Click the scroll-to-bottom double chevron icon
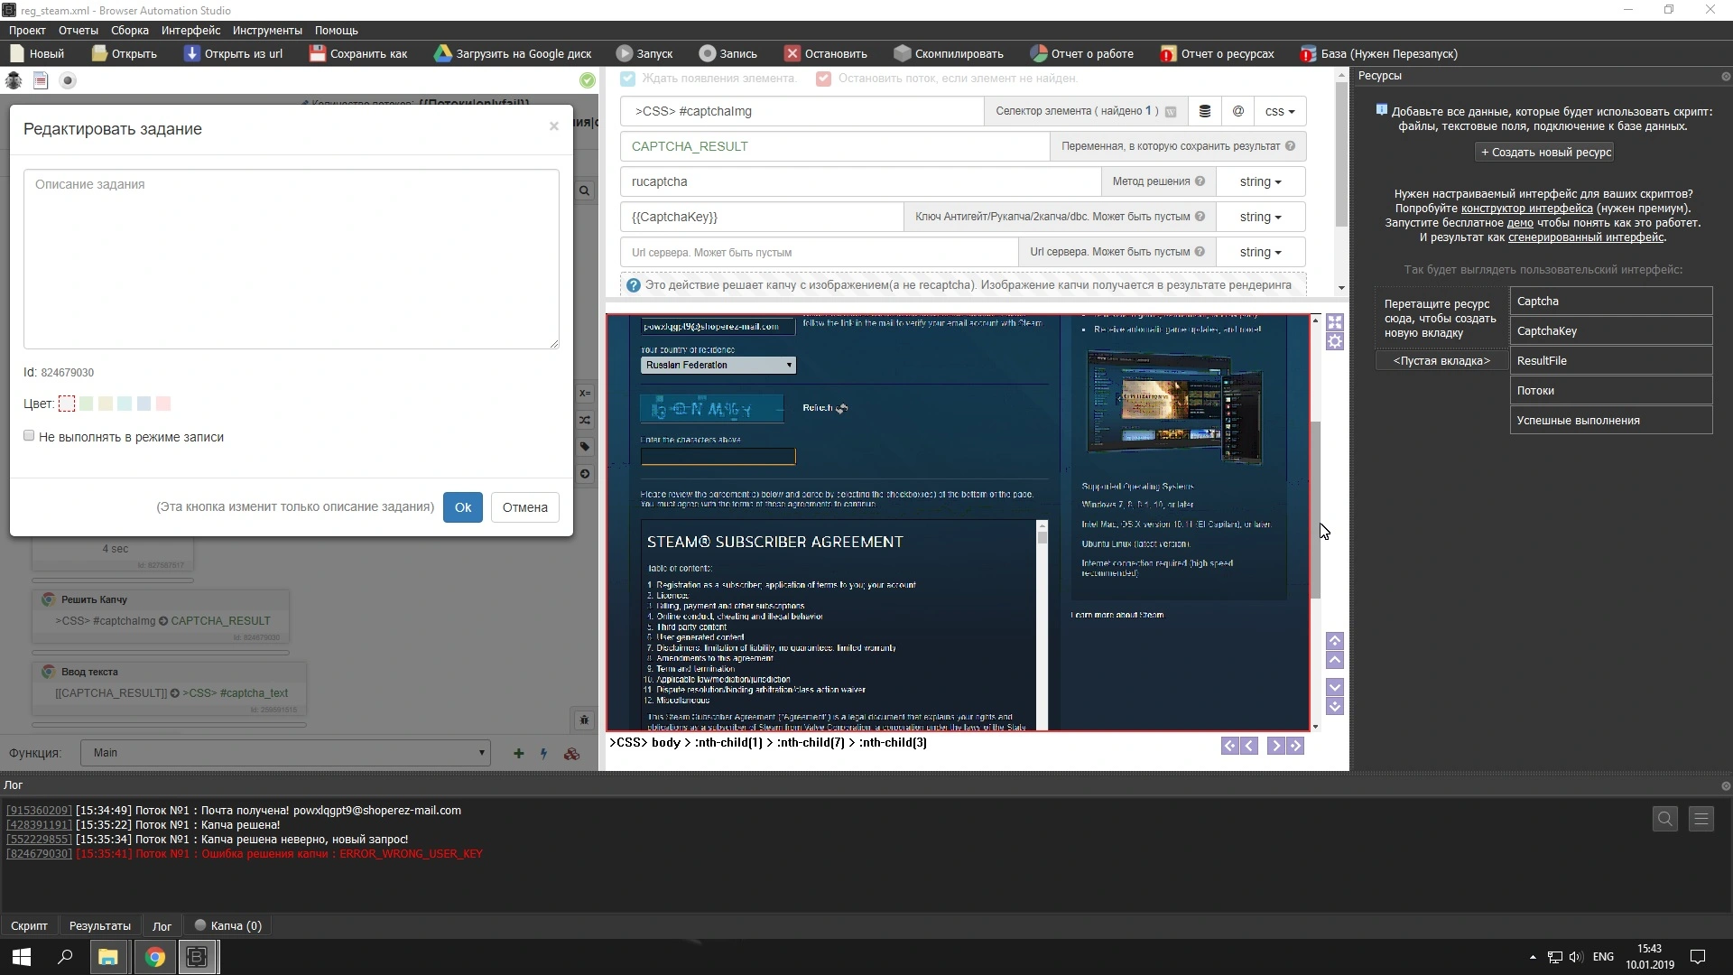This screenshot has width=1733, height=975. pos(1335,707)
